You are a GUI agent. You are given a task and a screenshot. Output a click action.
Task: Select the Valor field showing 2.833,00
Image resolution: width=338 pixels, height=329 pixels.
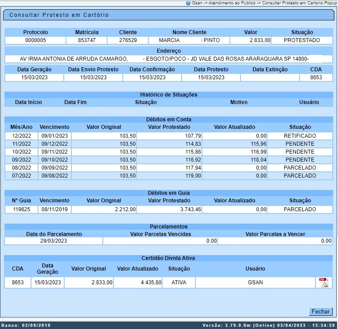click(x=251, y=40)
